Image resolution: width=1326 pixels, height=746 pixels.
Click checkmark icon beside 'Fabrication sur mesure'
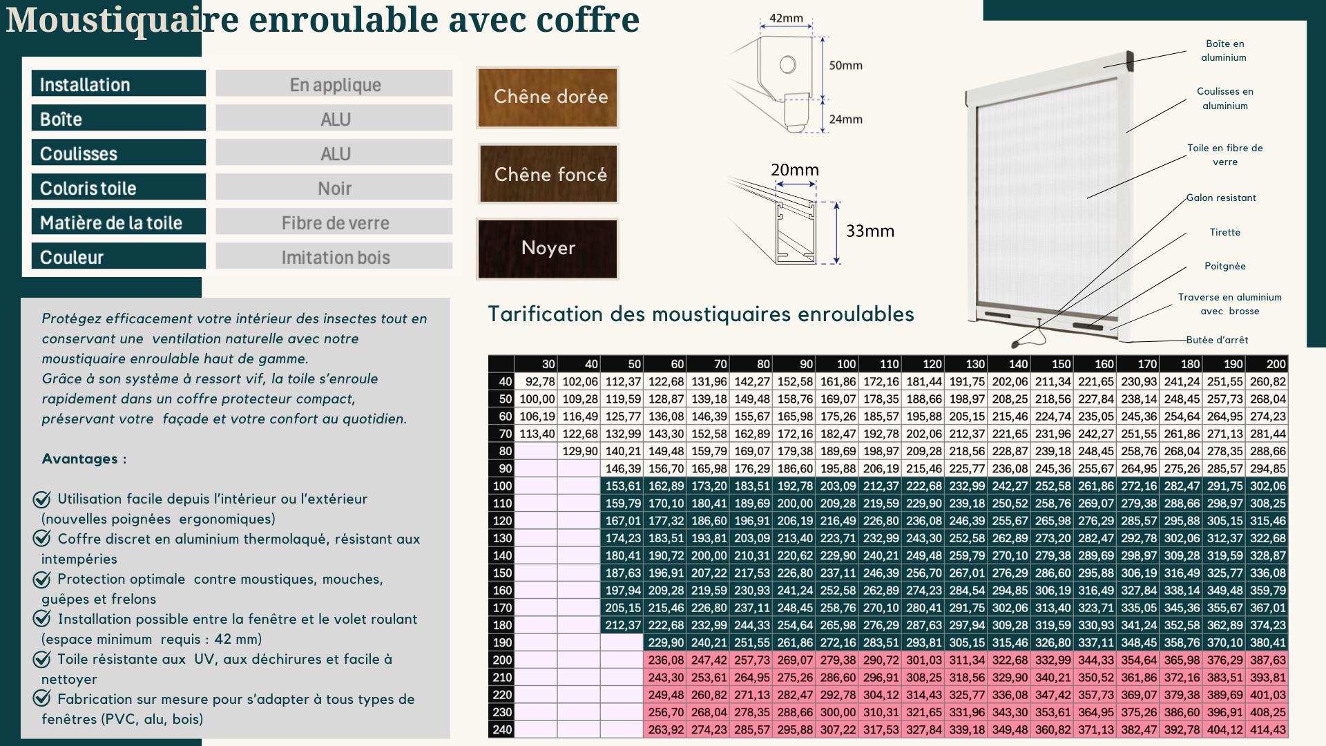[42, 699]
